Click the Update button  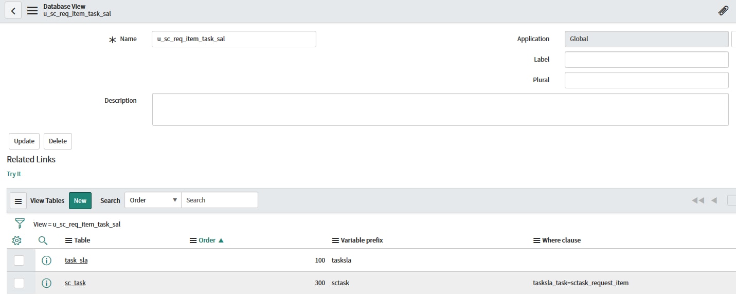point(24,141)
